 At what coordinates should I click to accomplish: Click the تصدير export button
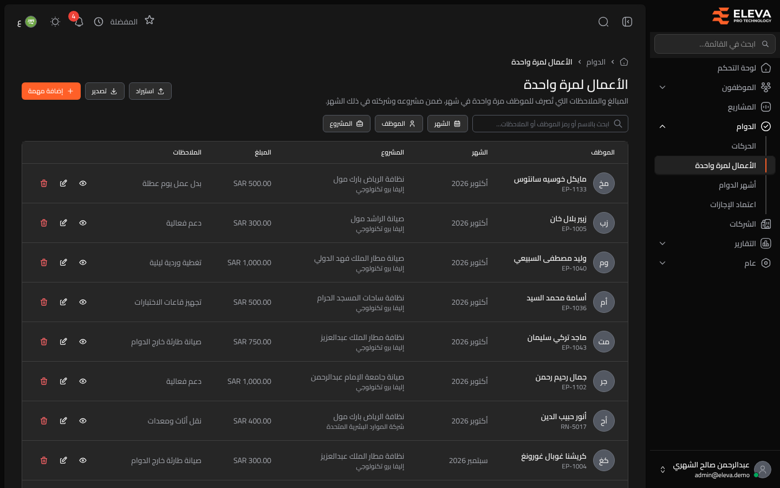click(x=105, y=91)
